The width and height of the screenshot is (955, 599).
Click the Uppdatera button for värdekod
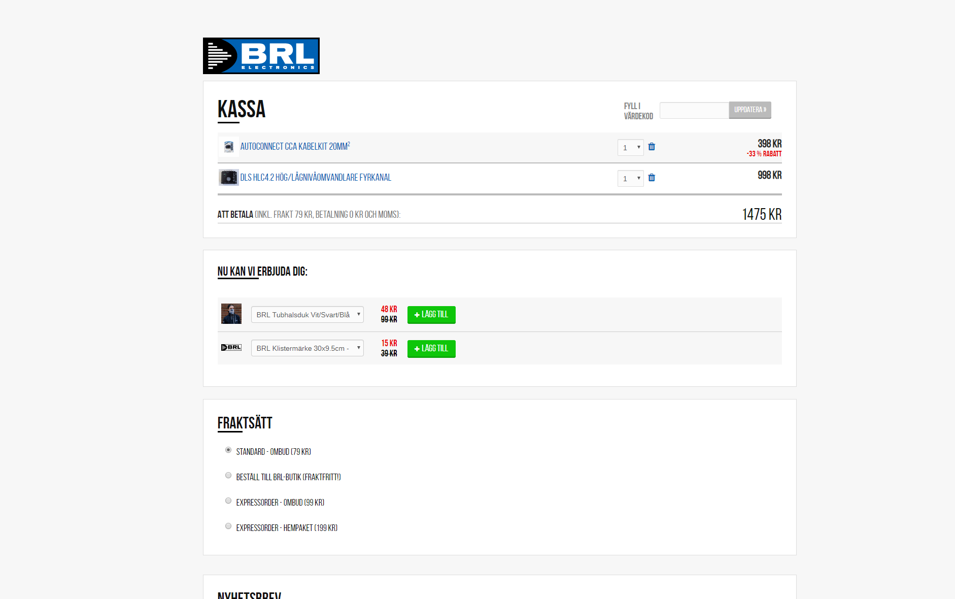[x=750, y=110]
